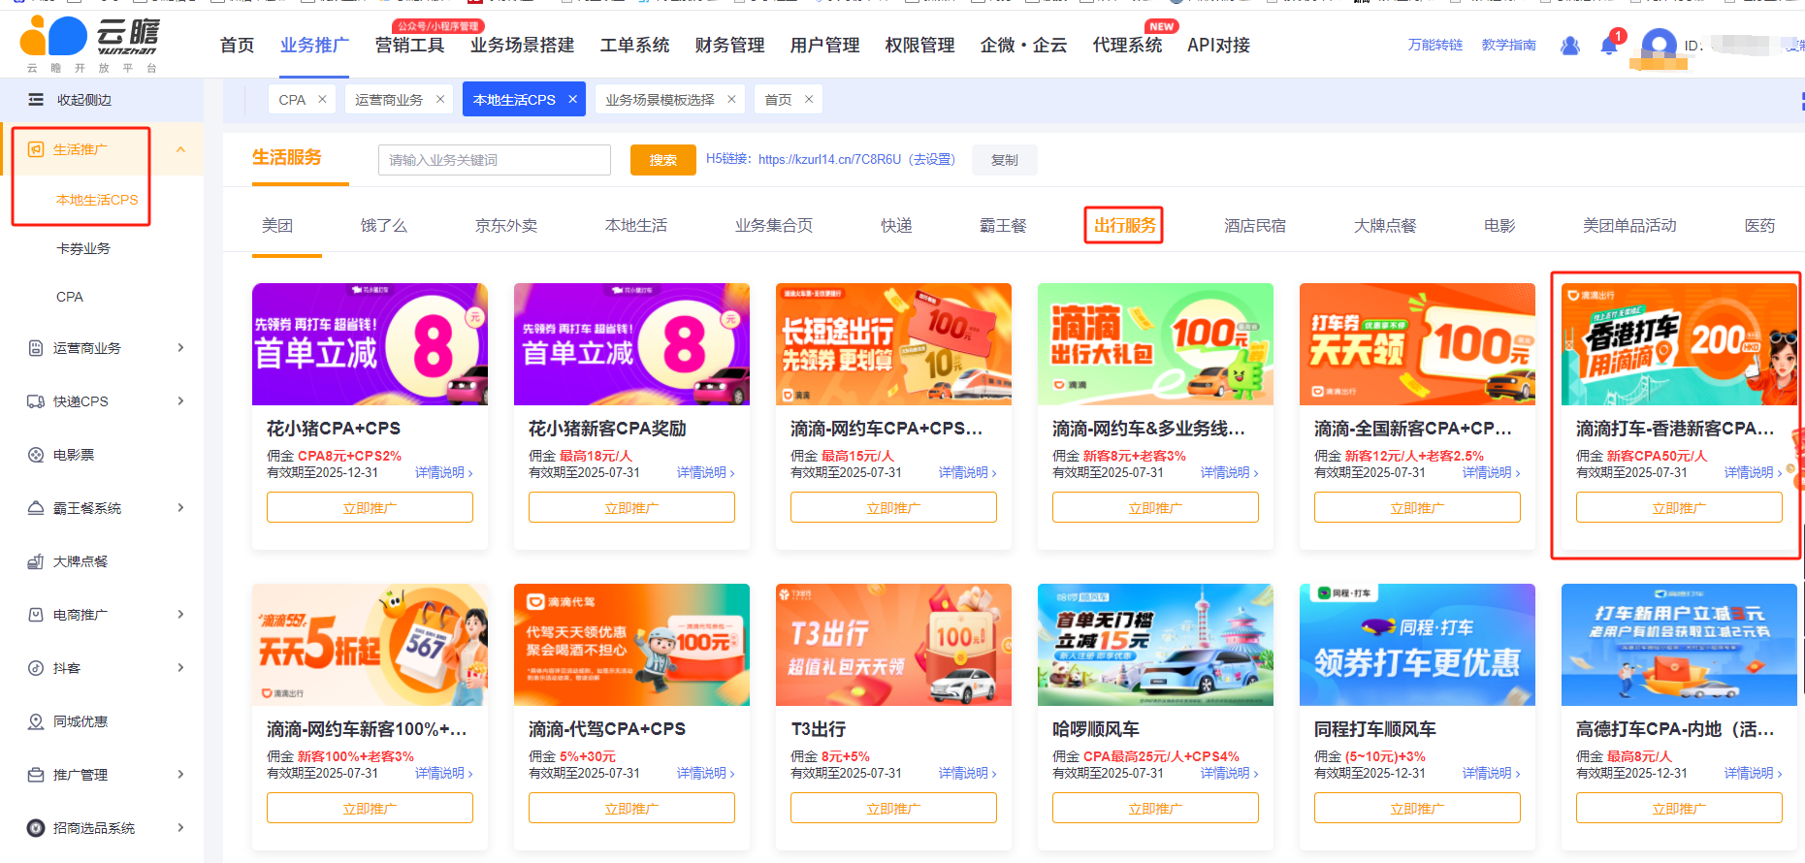Screen dimensions: 1805x863
Task: Click the 搜索 button
Action: 662,160
